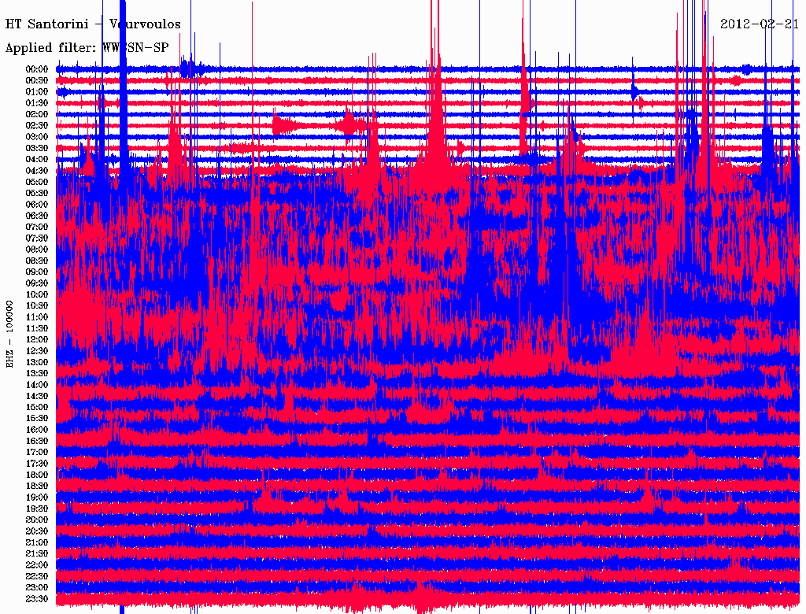Select the 11:30 time label
Image resolution: width=806 pixels, height=614 pixels.
37,328
